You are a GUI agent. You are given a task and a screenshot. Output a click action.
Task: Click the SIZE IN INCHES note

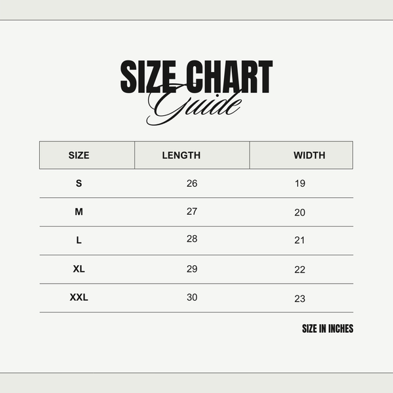pyautogui.click(x=327, y=329)
